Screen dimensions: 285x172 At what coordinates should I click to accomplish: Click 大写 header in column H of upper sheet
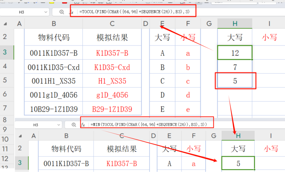pos(235,38)
